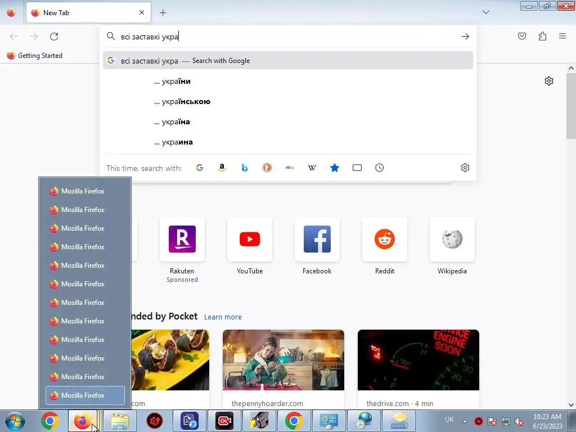Open the thedrive.com engine article card

(x=418, y=369)
